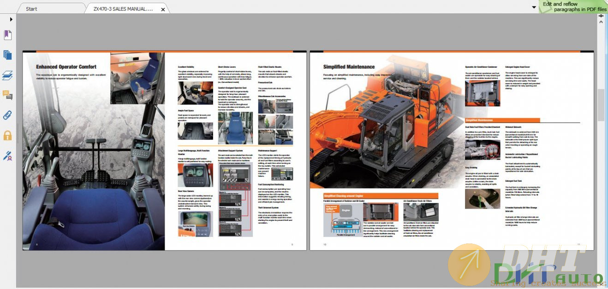608x289 pixels.
Task: Click the scroll up chevron arrow
Action: coord(601,22)
